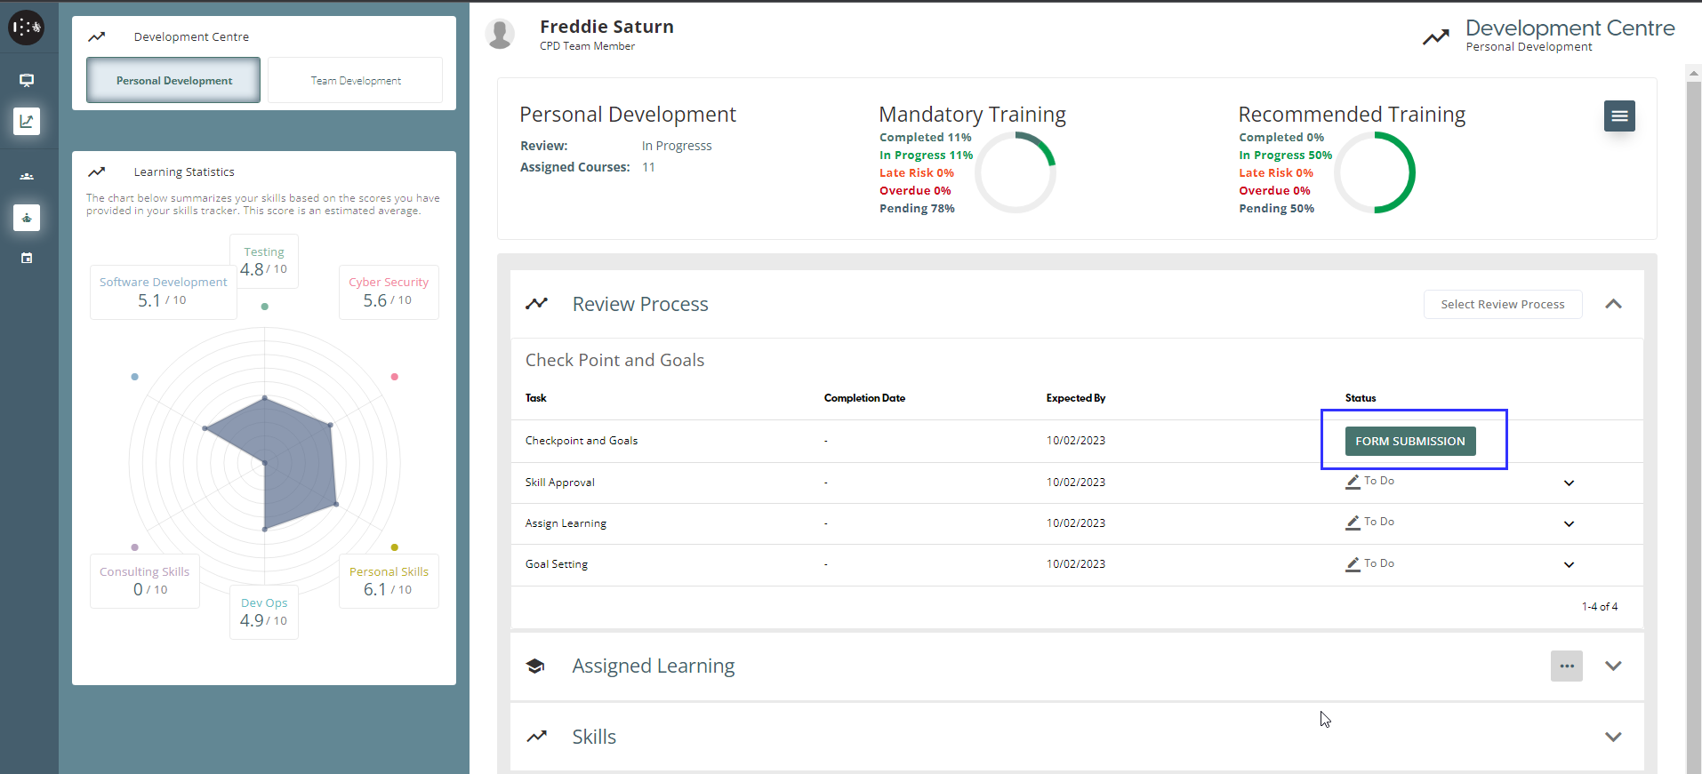Viewport: 1702px width, 774px height.
Task: Click the team group icon in sidebar
Action: (x=27, y=177)
